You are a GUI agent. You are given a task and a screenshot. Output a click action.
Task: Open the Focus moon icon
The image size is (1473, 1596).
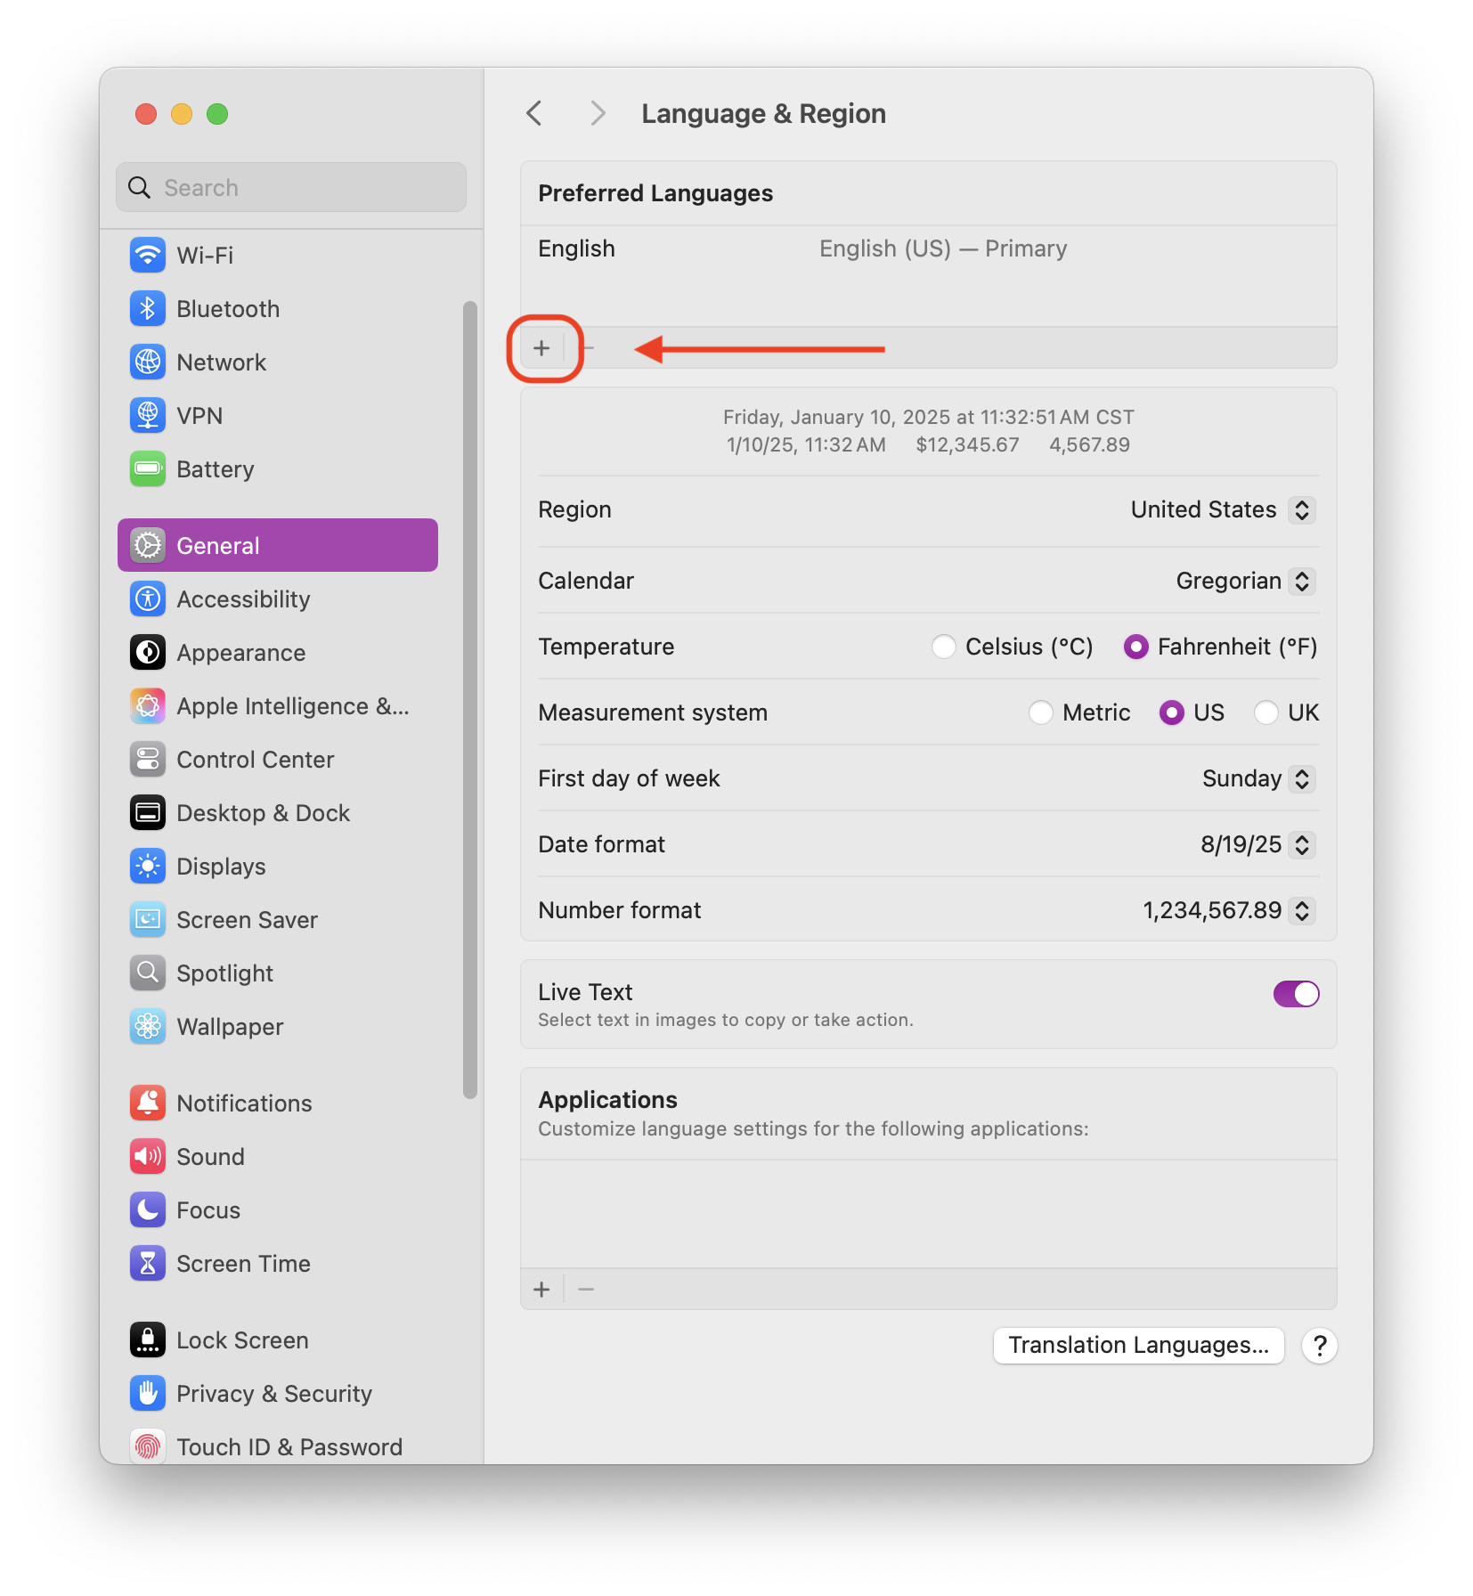[x=148, y=1210]
